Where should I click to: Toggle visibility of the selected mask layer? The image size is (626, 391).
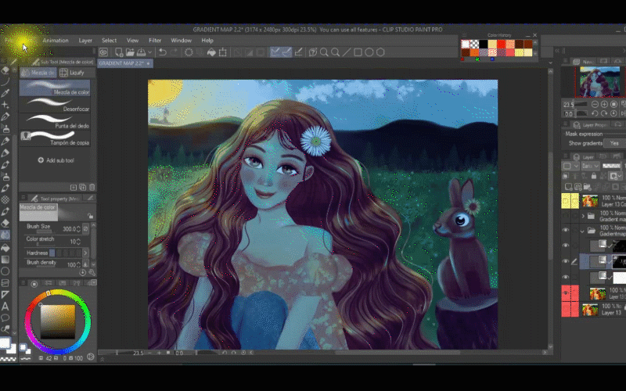click(567, 261)
